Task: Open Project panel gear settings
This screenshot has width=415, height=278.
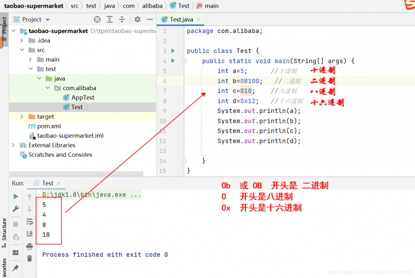Action: click(x=137, y=19)
